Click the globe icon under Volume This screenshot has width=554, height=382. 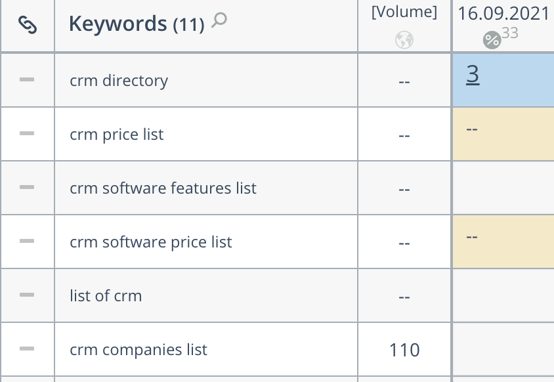(x=404, y=40)
